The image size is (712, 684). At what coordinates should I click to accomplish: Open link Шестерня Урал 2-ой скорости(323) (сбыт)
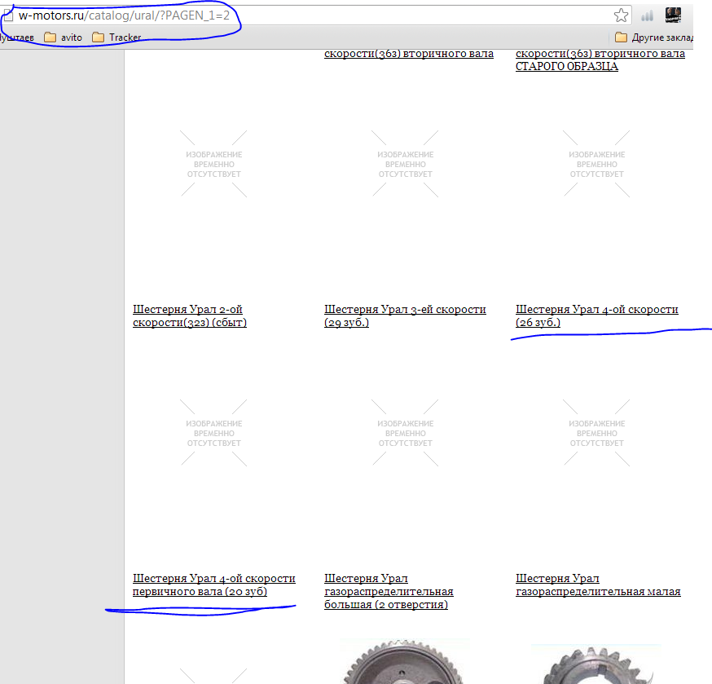click(x=189, y=316)
